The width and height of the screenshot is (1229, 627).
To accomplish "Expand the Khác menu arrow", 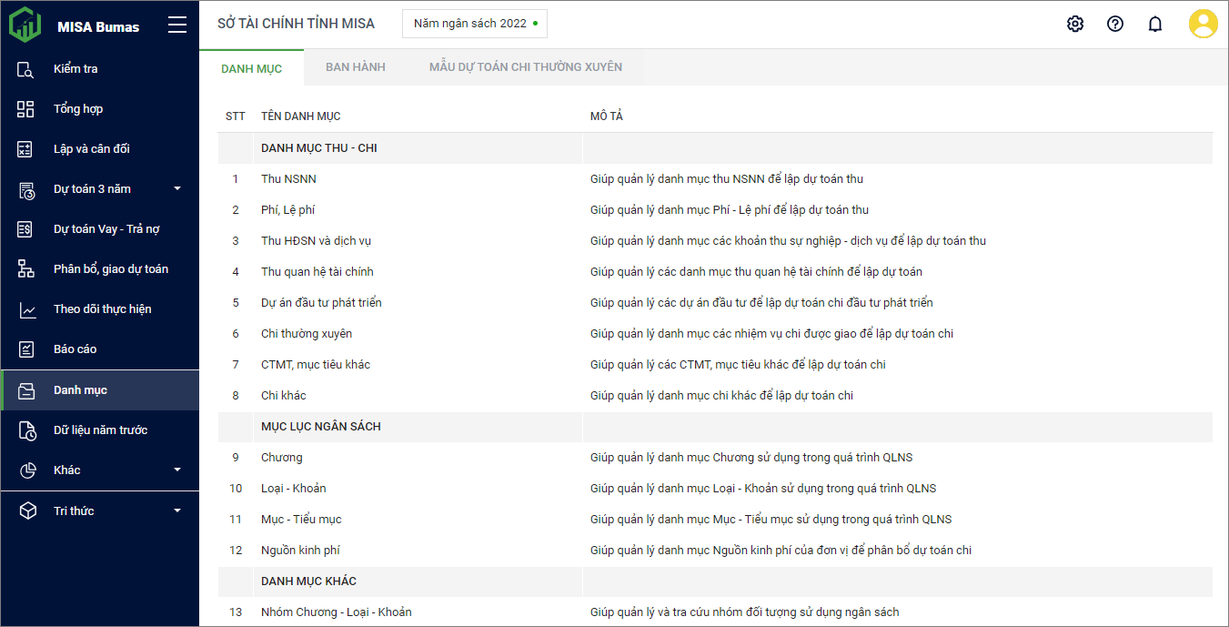I will click(x=177, y=470).
